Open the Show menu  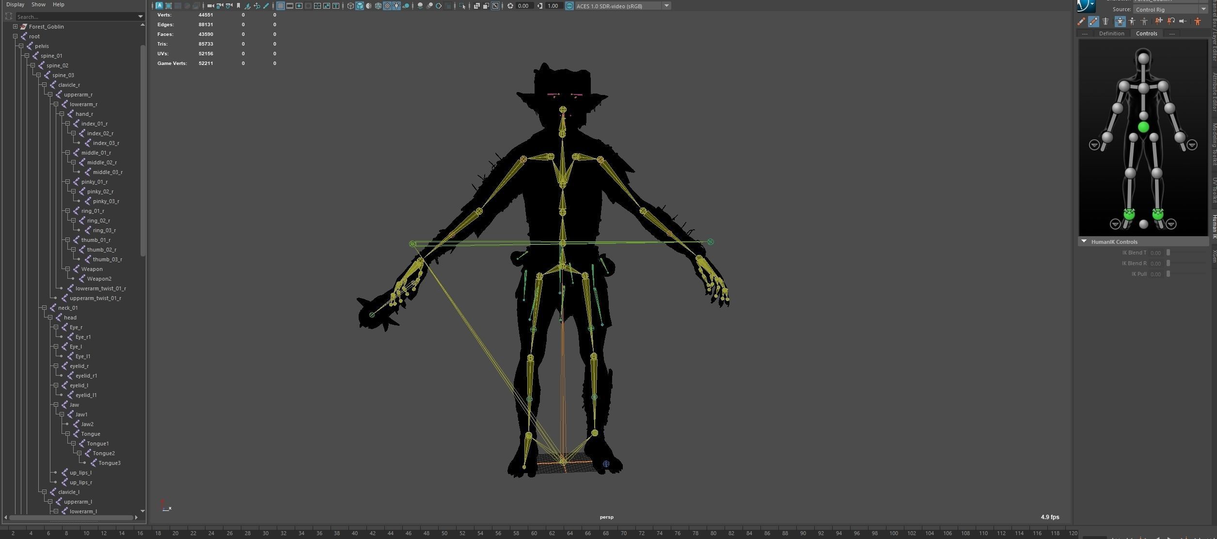click(38, 4)
